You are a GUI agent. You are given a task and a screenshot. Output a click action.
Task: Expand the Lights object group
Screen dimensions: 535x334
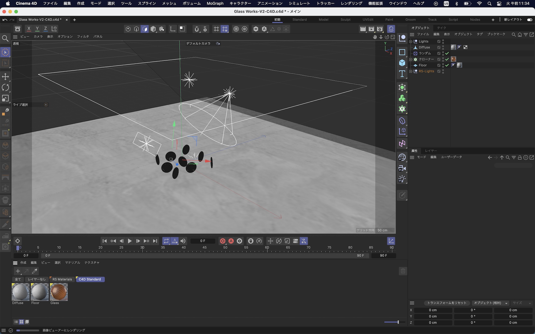pos(411,41)
